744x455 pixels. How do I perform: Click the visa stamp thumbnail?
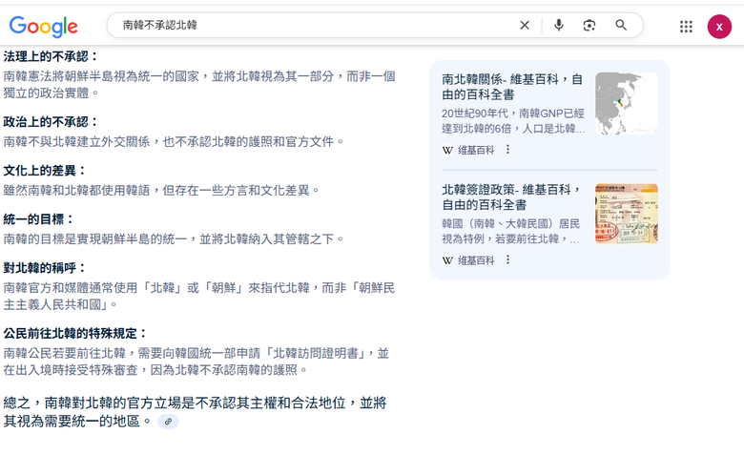pos(627,214)
